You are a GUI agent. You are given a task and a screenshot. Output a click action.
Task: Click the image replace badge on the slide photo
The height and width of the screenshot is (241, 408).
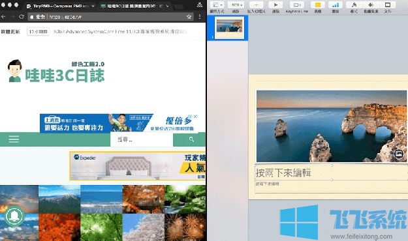(x=398, y=154)
